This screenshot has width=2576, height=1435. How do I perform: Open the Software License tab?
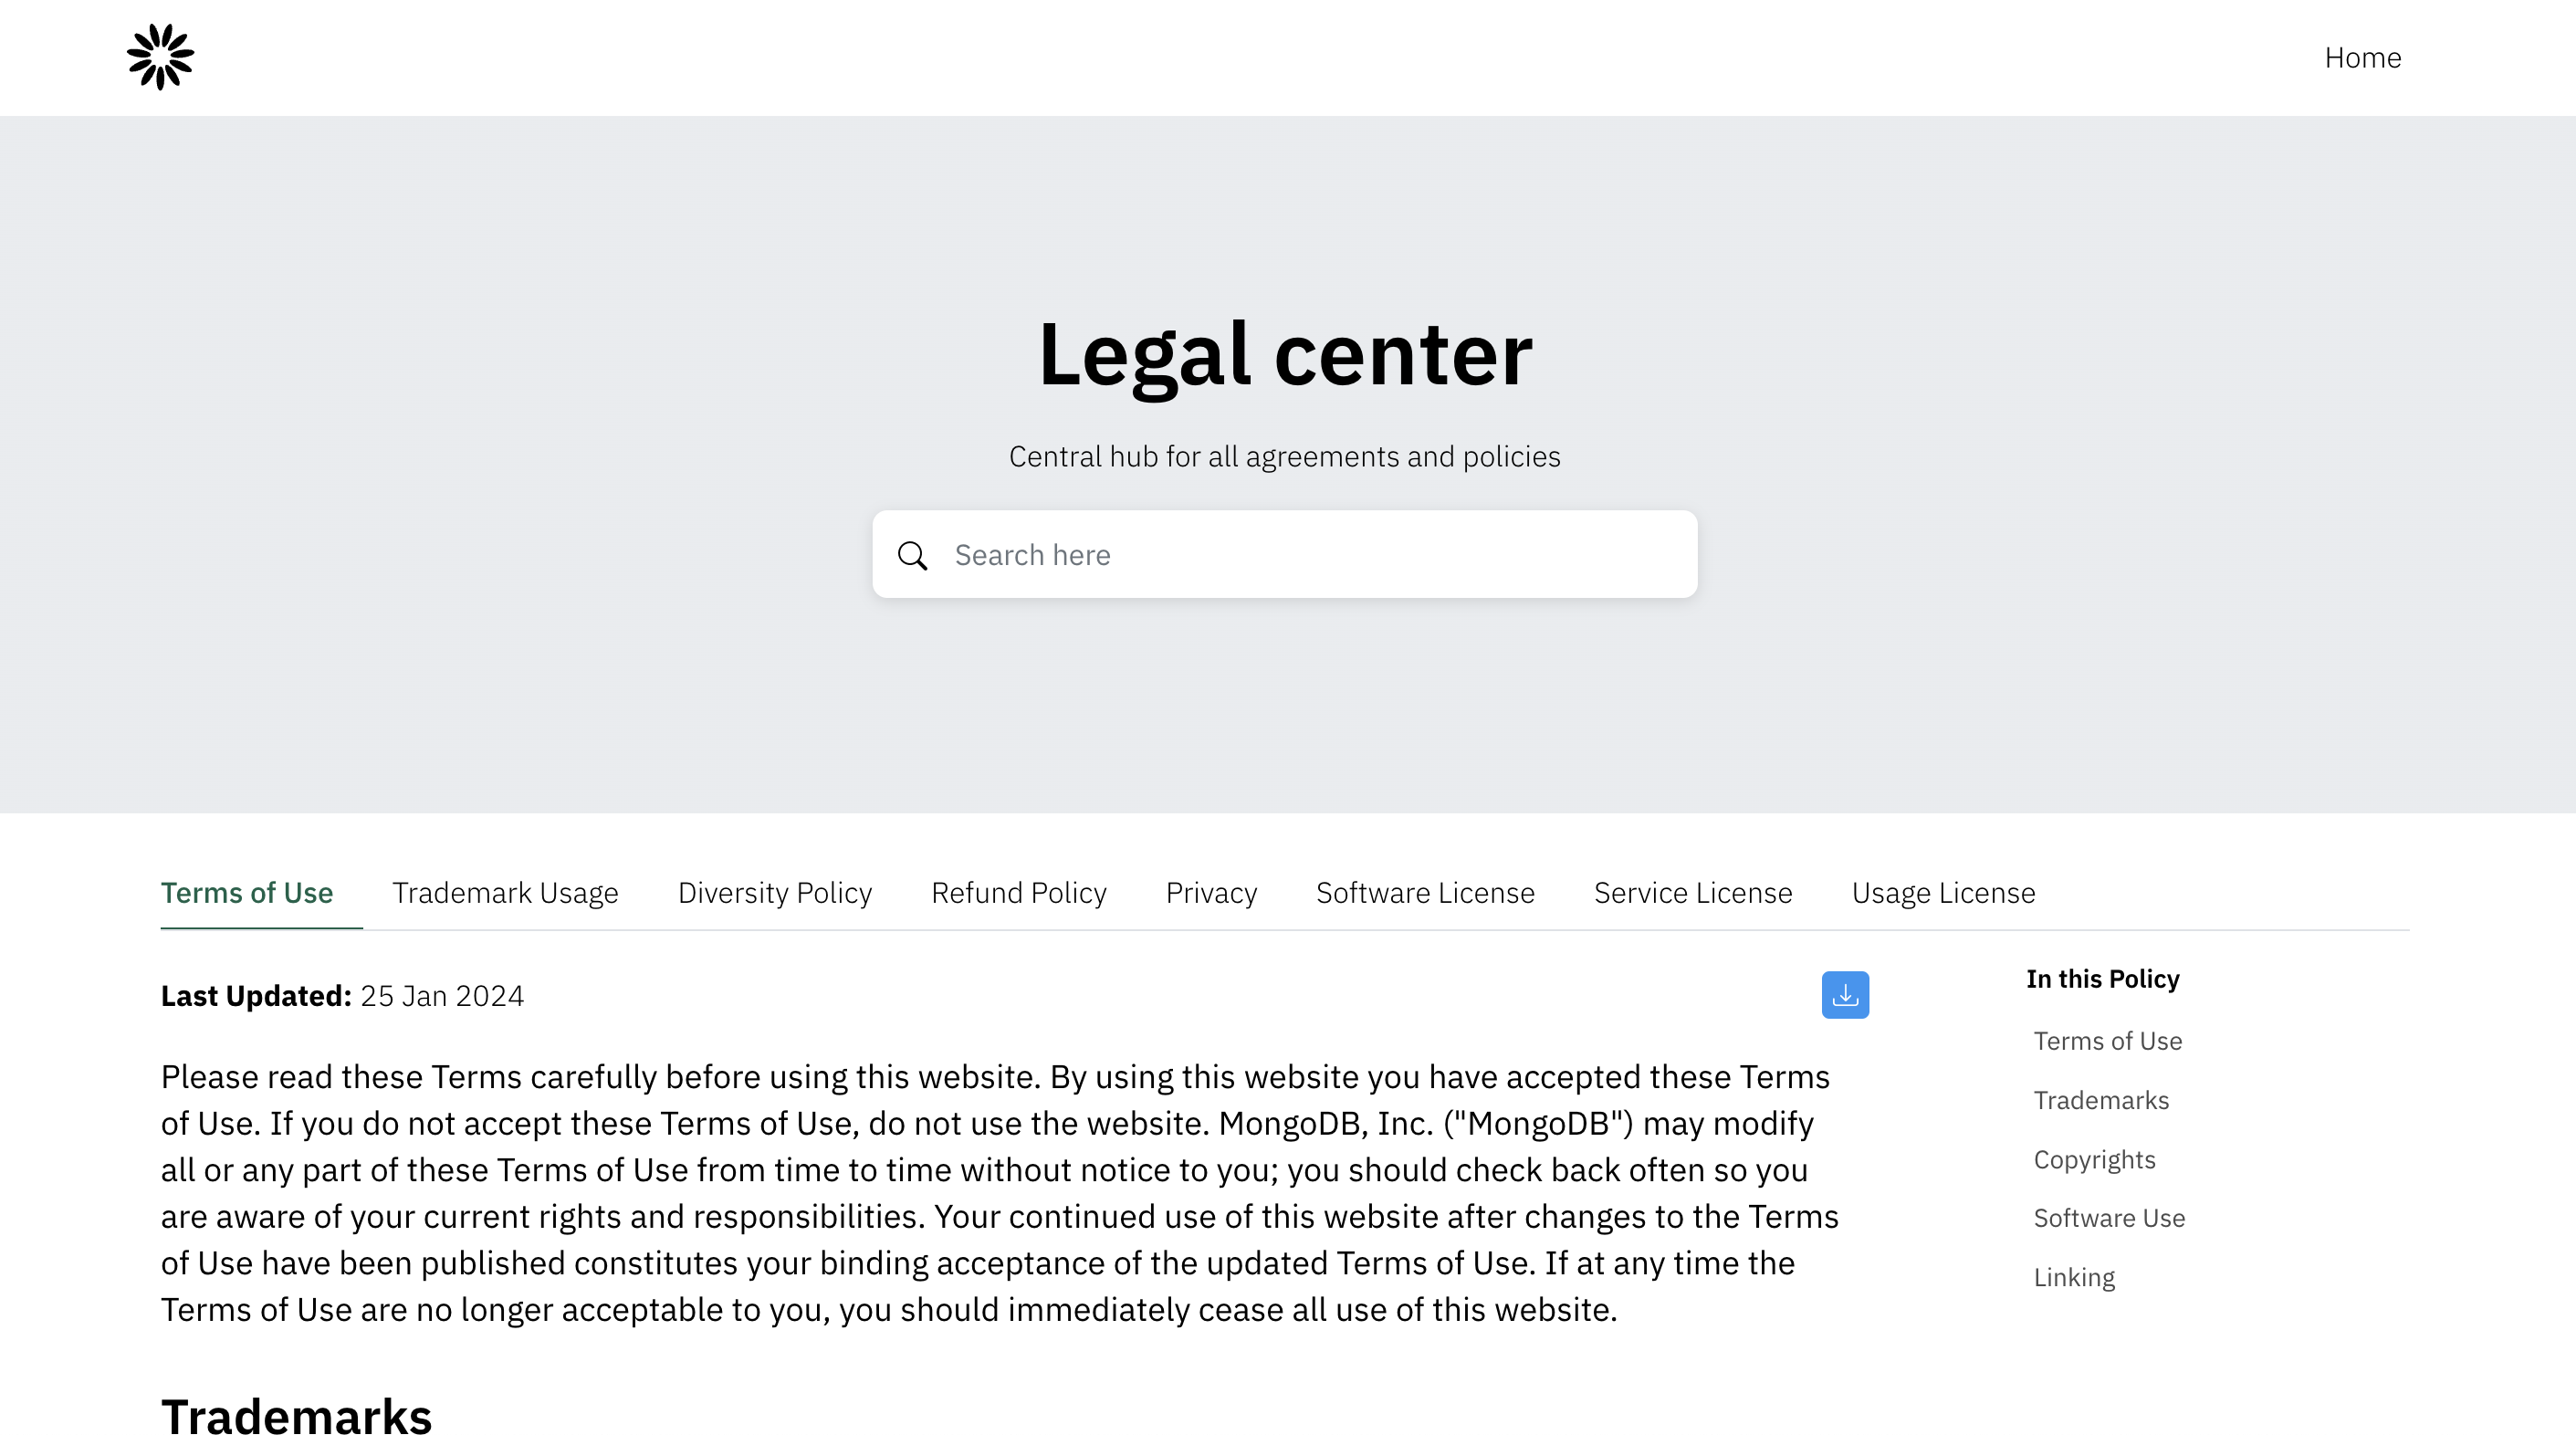pyautogui.click(x=1424, y=892)
